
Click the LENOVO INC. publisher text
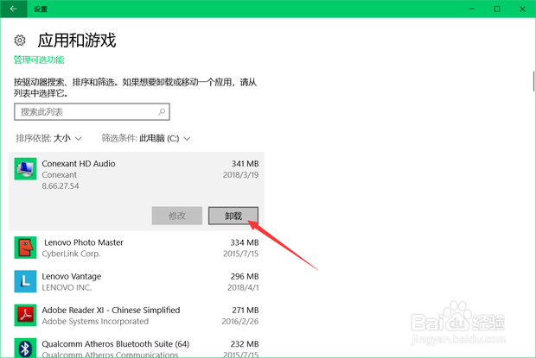(67, 287)
